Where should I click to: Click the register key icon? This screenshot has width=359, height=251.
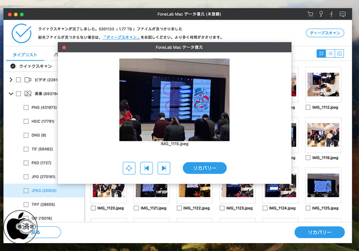(321, 14)
